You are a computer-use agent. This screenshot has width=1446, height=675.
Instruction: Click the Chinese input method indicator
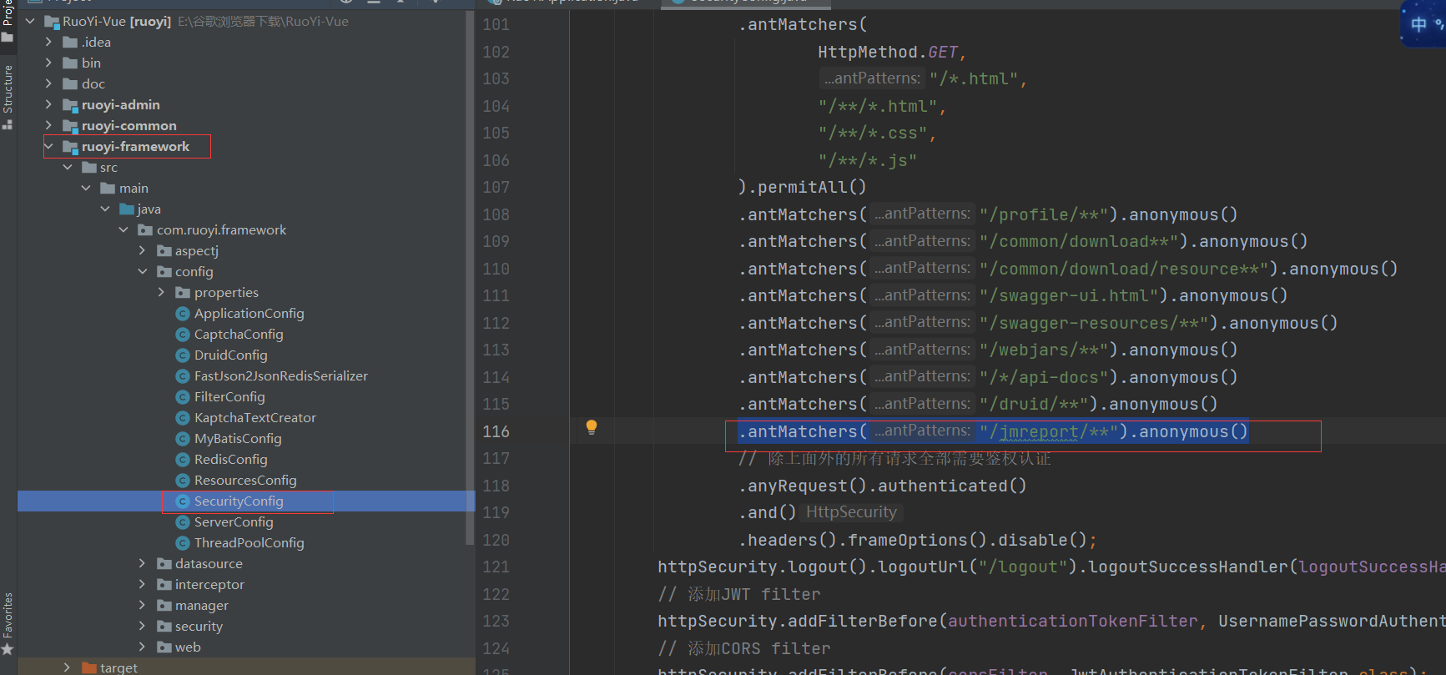pos(1418,24)
